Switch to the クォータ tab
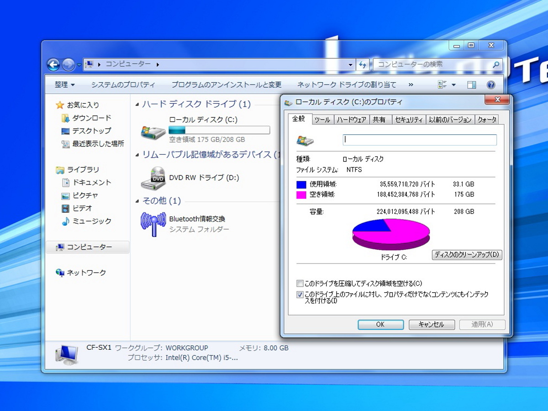The image size is (548, 411). pos(487,120)
